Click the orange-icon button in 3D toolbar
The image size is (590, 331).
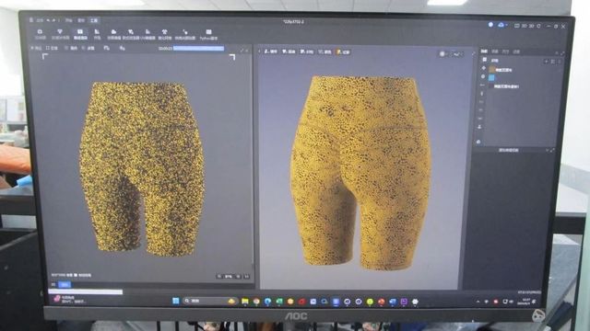pos(343,51)
